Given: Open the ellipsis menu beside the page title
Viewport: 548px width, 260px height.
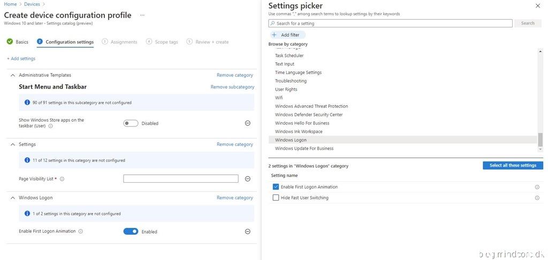Looking at the screenshot, I should (x=142, y=16).
